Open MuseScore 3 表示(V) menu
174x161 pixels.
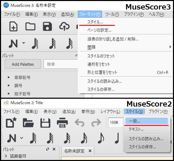pos(49,14)
